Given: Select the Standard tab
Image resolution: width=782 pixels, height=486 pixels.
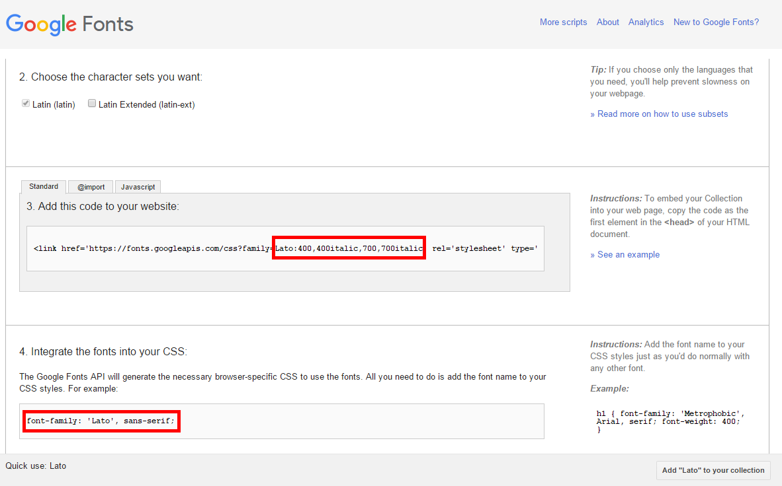Looking at the screenshot, I should coord(44,187).
